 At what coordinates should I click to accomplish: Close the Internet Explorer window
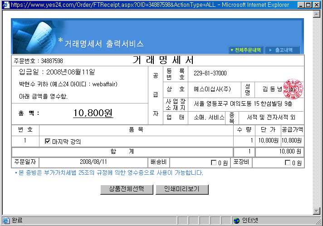(x=317, y=5)
